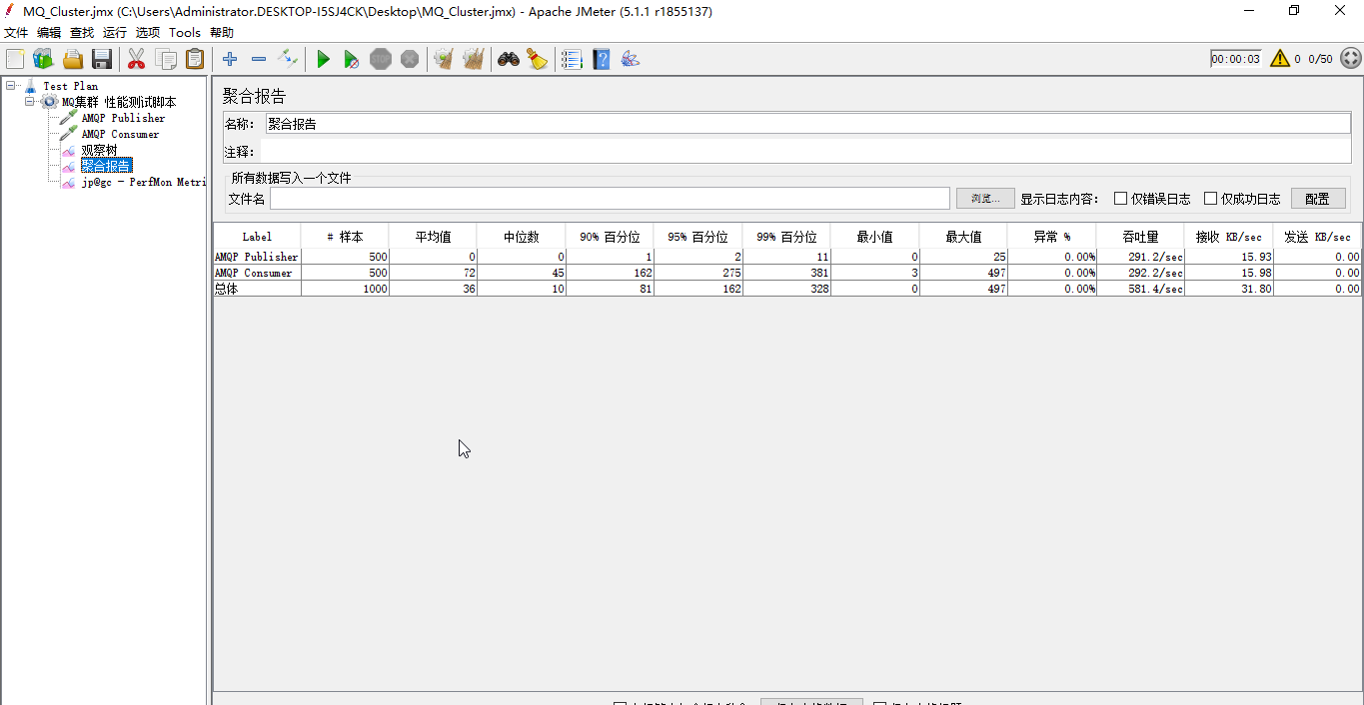Screen dimensions: 1364x705
Task: Collapse all nodes with minus icon
Action: [259, 59]
